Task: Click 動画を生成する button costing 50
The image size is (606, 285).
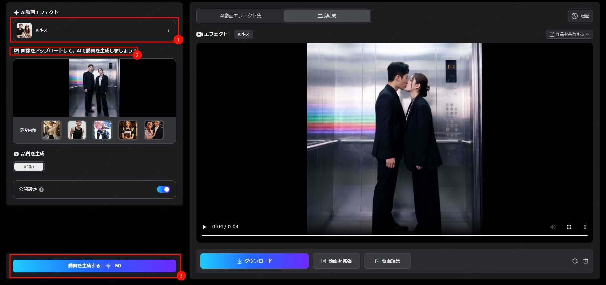Action: coord(94,266)
